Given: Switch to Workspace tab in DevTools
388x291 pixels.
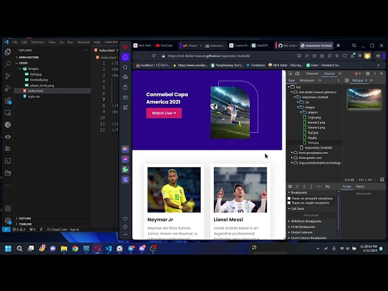Looking at the screenshot, I should coord(307,81).
